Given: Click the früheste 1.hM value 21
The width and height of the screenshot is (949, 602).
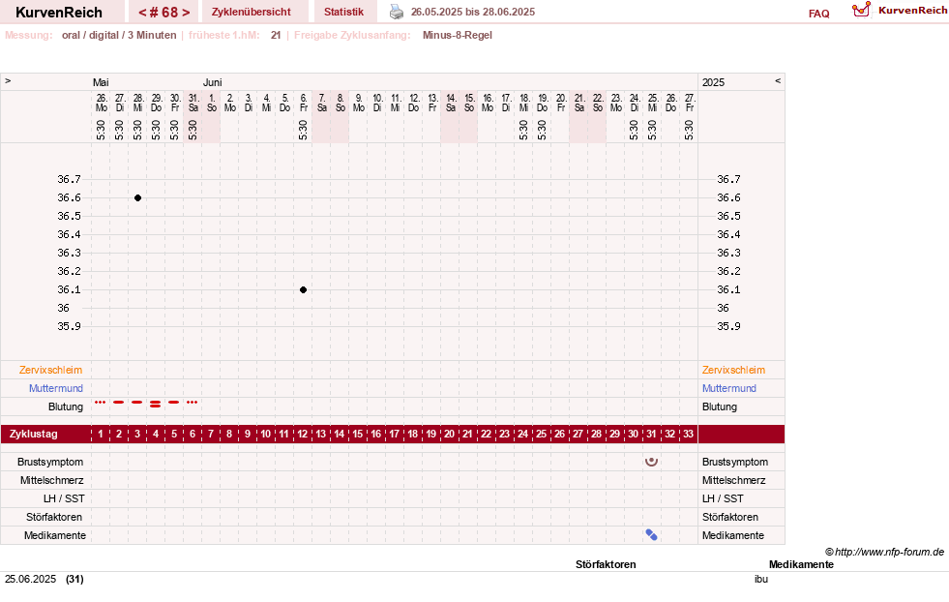Looking at the screenshot, I should point(276,35).
